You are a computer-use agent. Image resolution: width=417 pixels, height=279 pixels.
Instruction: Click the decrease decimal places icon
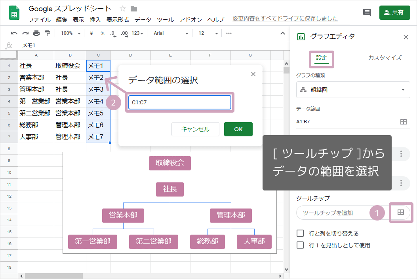[113, 33]
